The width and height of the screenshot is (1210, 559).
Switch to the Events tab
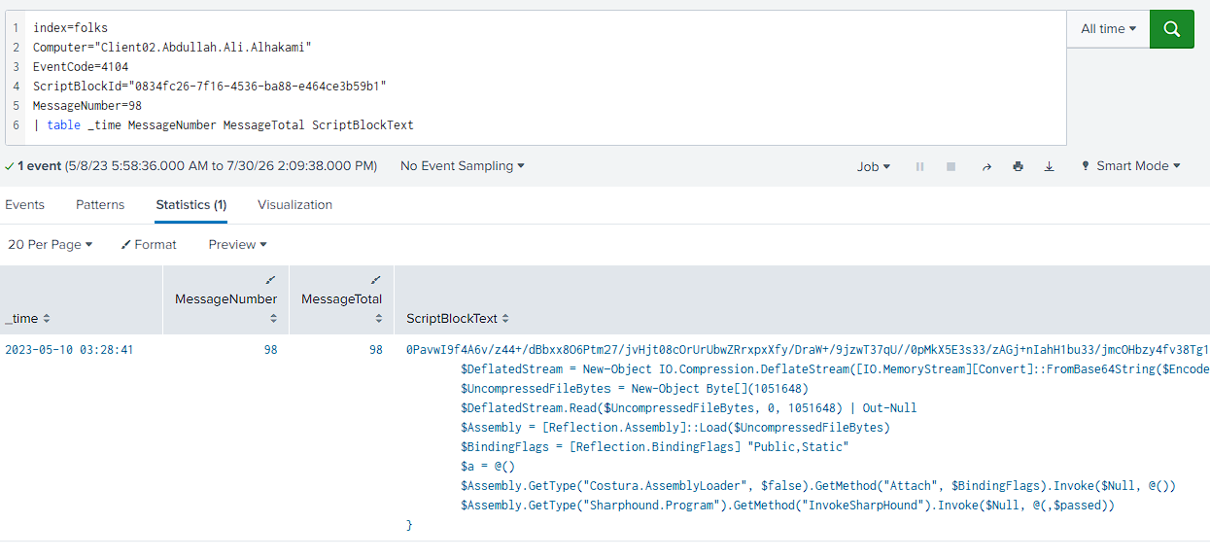pyautogui.click(x=24, y=205)
